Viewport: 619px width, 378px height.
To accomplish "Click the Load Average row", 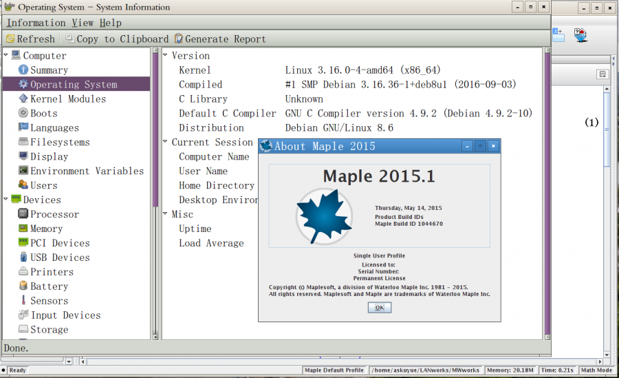I will tap(211, 243).
